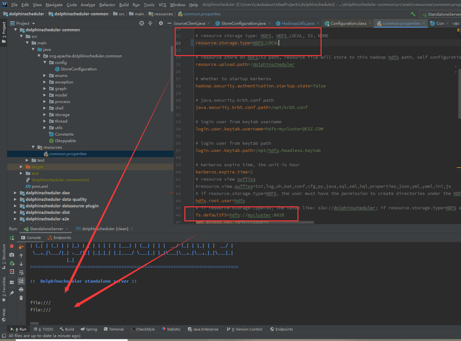Open the StandaloneServer run configuration dropdown
461x341 pixels.
coord(441,14)
